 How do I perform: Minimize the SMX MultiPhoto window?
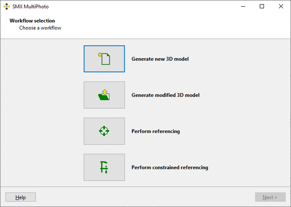coord(243,6)
